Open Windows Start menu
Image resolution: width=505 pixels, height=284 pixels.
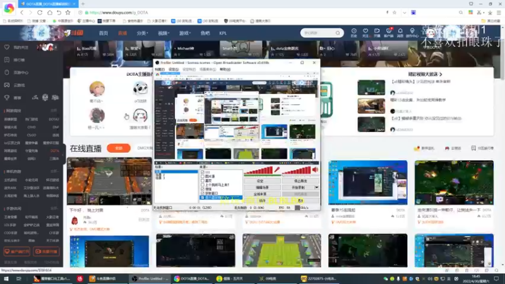point(6,278)
